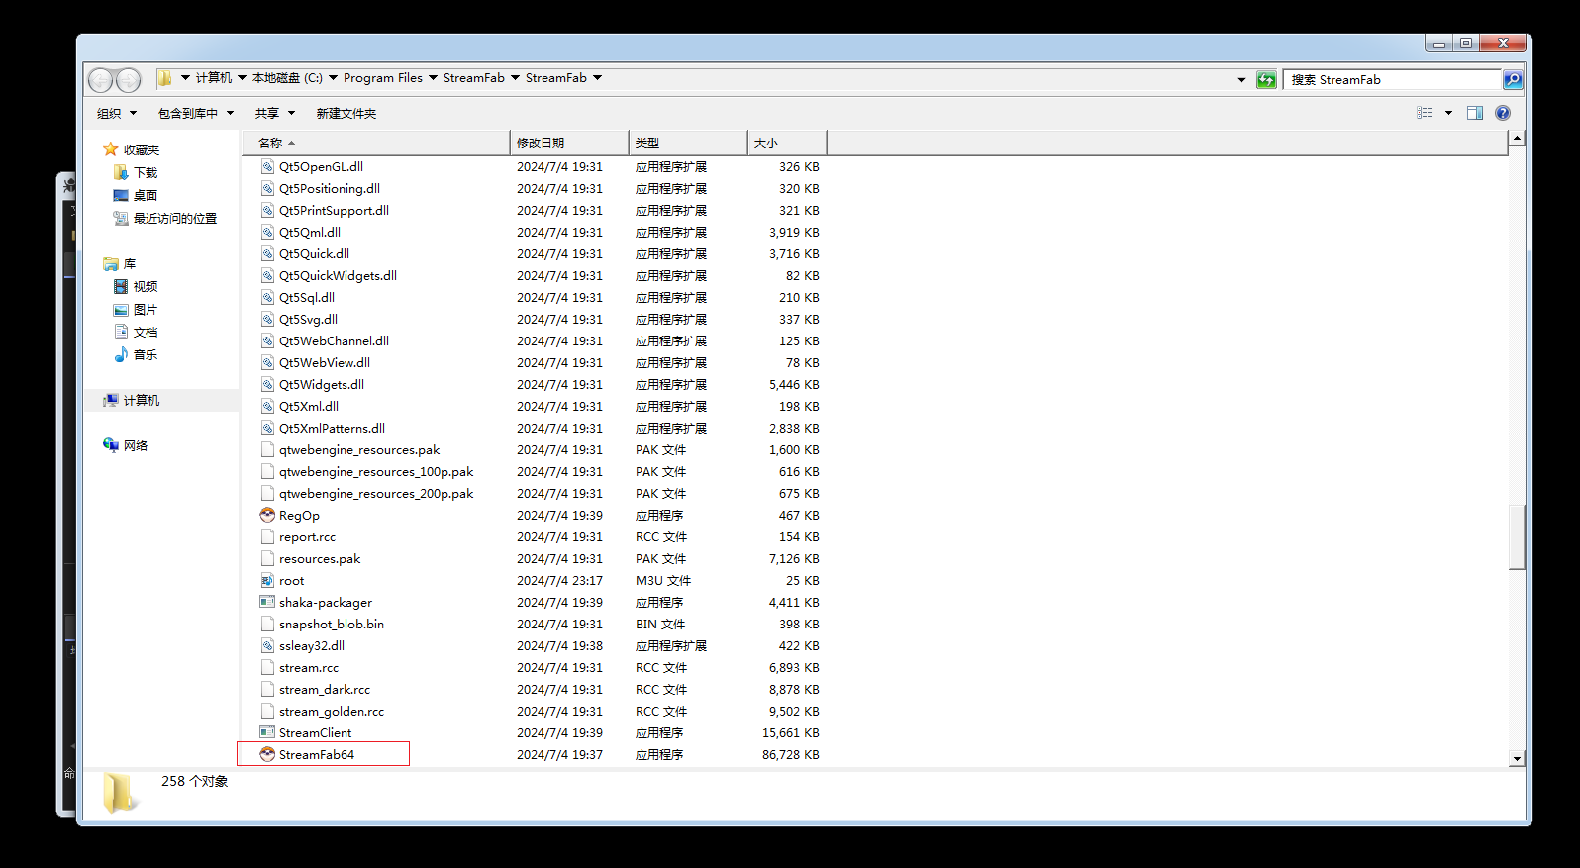Click Computer (计算机) in address breadcrumb
The width and height of the screenshot is (1580, 868).
click(214, 77)
